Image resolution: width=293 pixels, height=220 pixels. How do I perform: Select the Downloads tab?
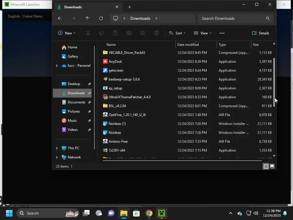(x=88, y=7)
